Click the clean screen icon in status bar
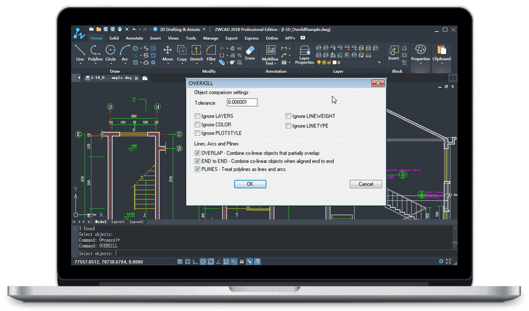Screen dimensions: 529x311 [448, 261]
